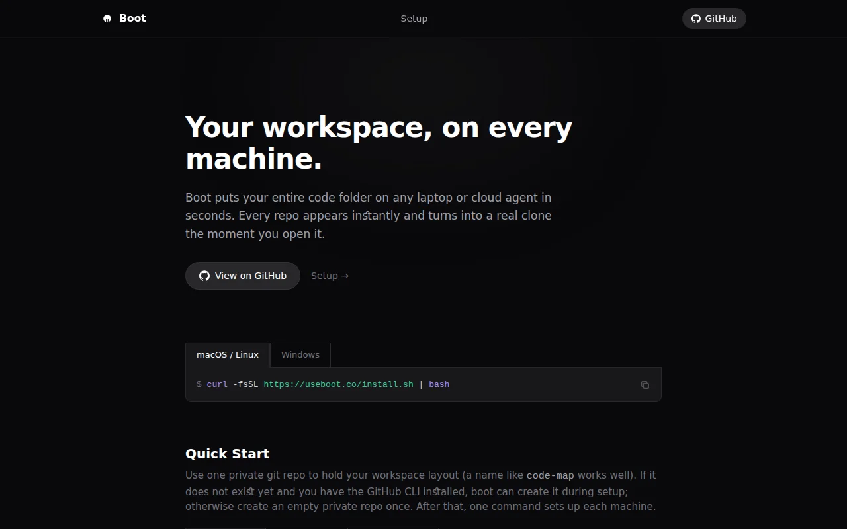This screenshot has height=529, width=847.
Task: Click the curl install command text
Action: (x=323, y=384)
